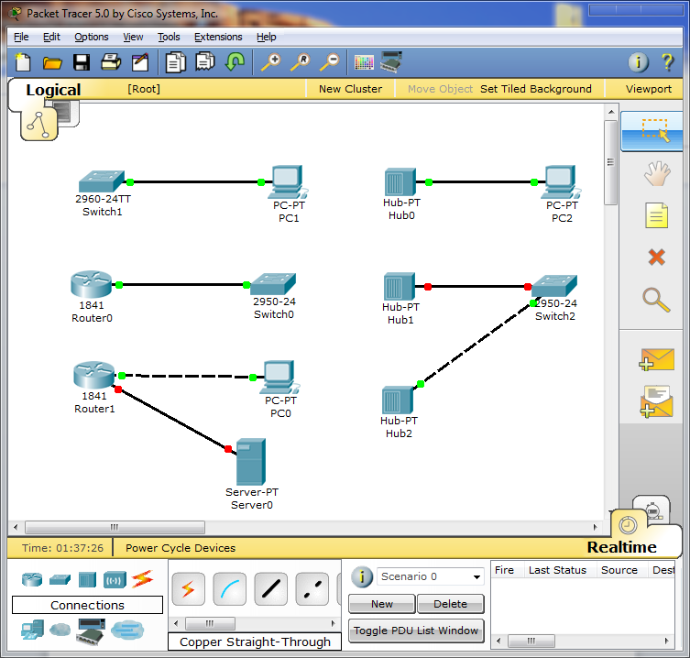Print using the printer icon
Viewport: 690px width, 658px height.
(x=111, y=62)
